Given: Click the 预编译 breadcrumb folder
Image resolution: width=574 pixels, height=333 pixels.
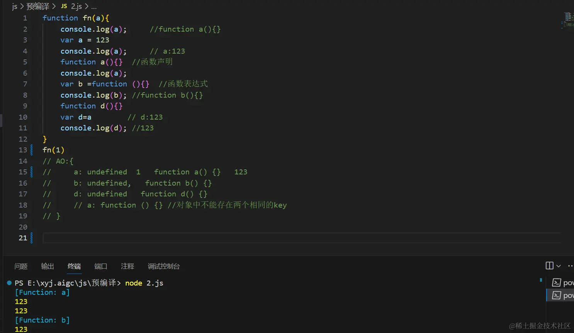Looking at the screenshot, I should point(38,6).
